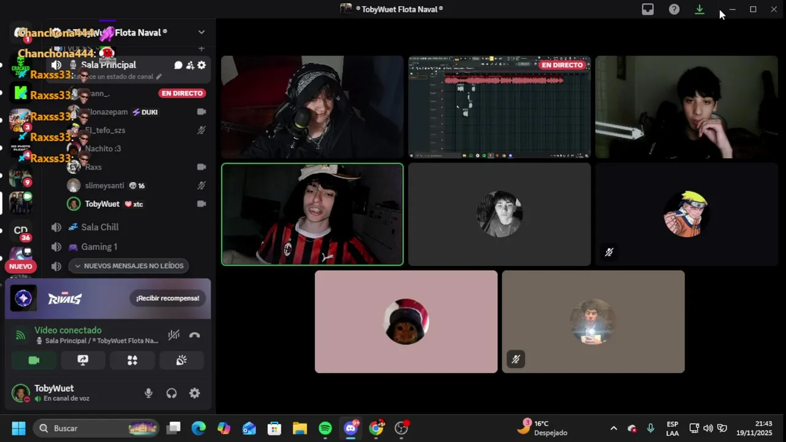The width and height of the screenshot is (786, 442).
Task: Open the live screen share stream tile
Action: tap(499, 107)
